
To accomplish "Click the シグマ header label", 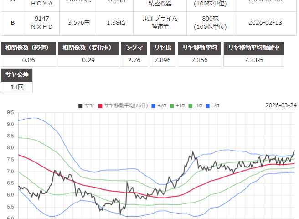I will pos(133,48).
